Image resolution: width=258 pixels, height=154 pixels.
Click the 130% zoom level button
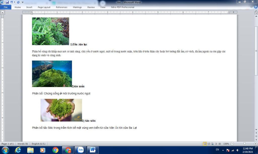[226, 144]
